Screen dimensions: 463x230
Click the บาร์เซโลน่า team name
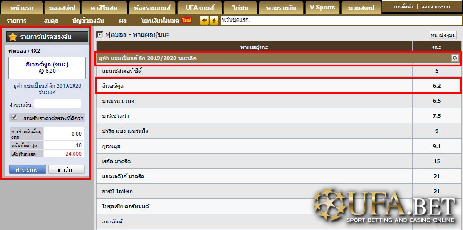click(x=115, y=116)
